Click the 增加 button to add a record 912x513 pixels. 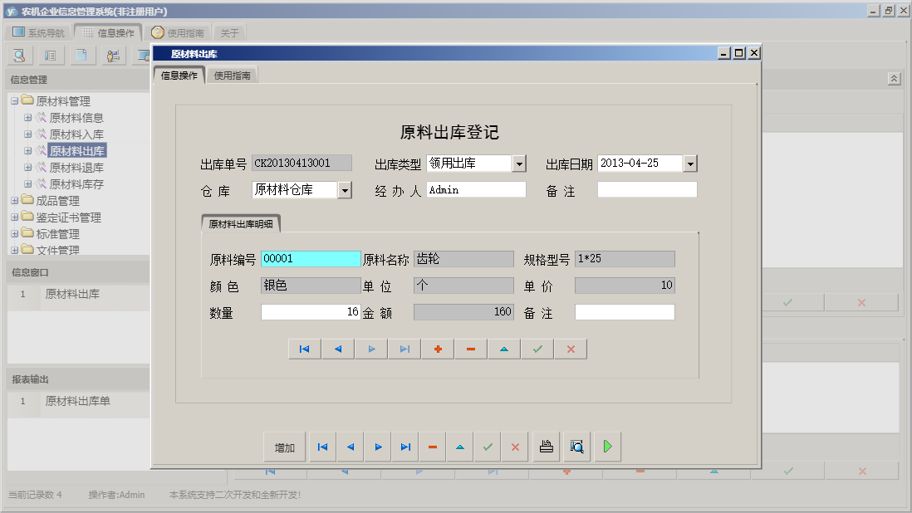pos(286,447)
